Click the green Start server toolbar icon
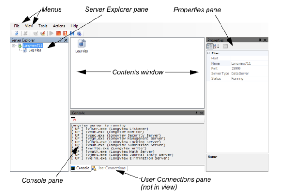 tap(51, 34)
